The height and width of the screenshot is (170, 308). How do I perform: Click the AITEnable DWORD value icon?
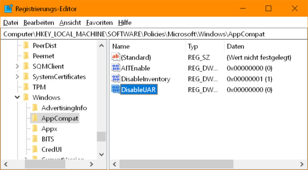[115, 68]
